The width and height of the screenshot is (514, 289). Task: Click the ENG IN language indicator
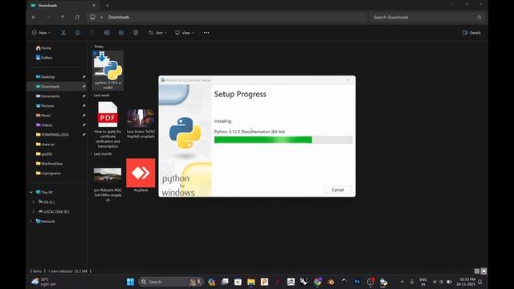[423, 282]
